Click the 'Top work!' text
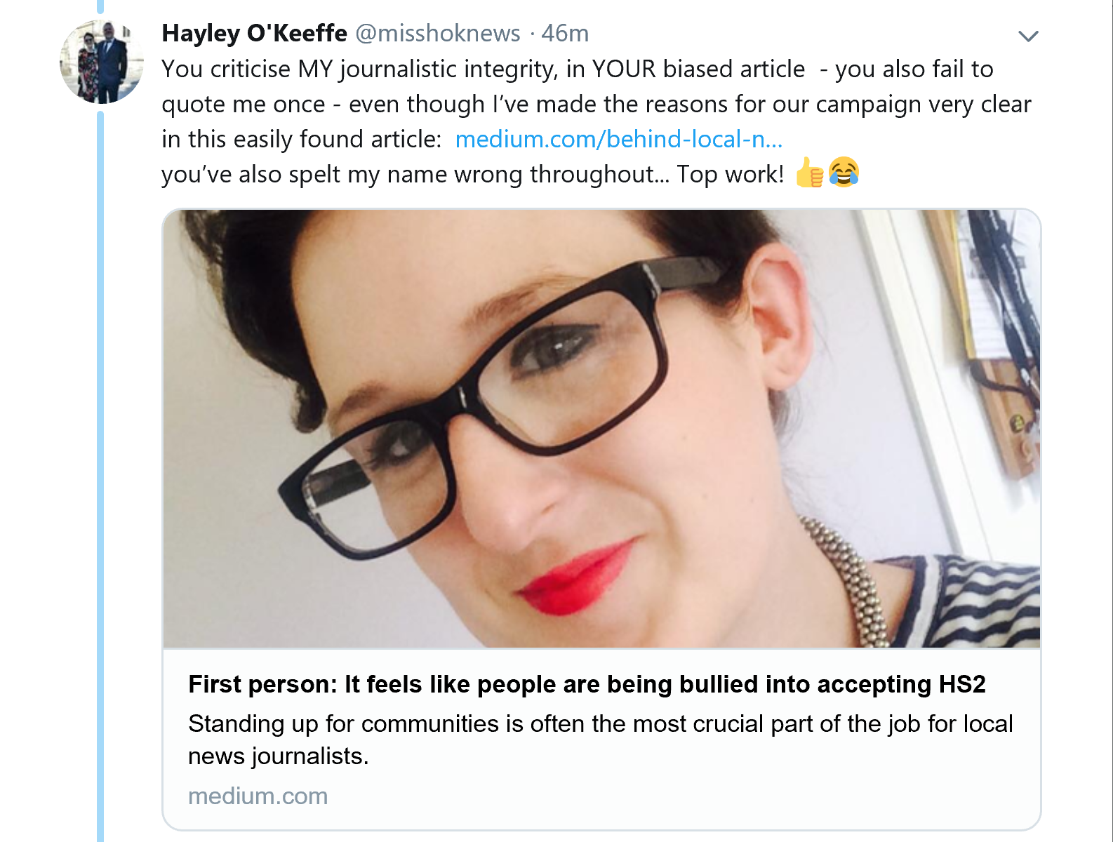This screenshot has height=842, width=1113. point(731,174)
